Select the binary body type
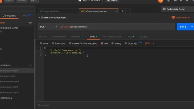 112,43
